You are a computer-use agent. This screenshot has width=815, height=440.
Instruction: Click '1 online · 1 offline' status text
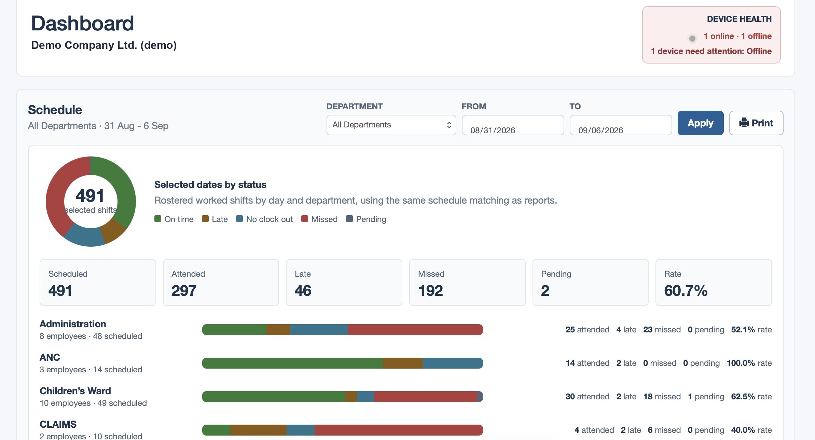pos(737,36)
